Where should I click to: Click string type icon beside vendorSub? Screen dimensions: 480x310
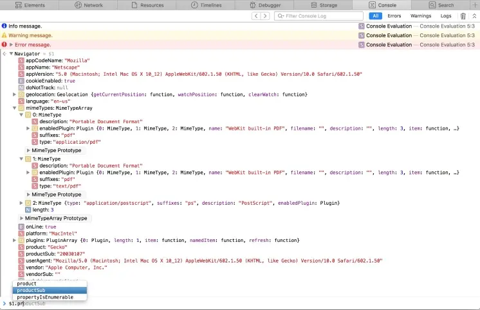[x=21, y=274]
